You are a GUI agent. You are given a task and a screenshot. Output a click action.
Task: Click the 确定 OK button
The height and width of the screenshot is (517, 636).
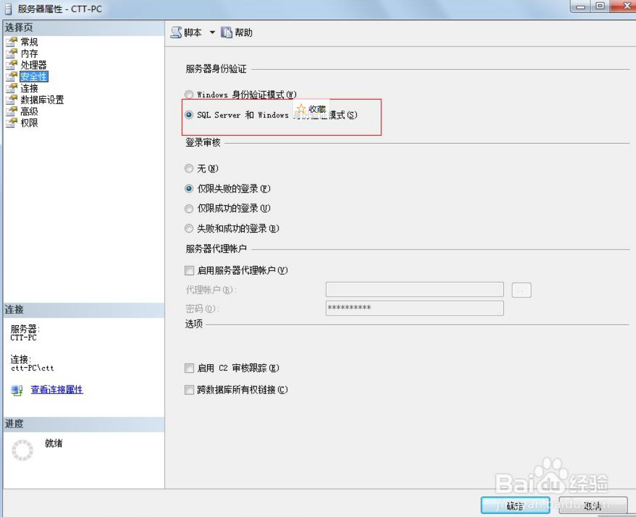(515, 505)
